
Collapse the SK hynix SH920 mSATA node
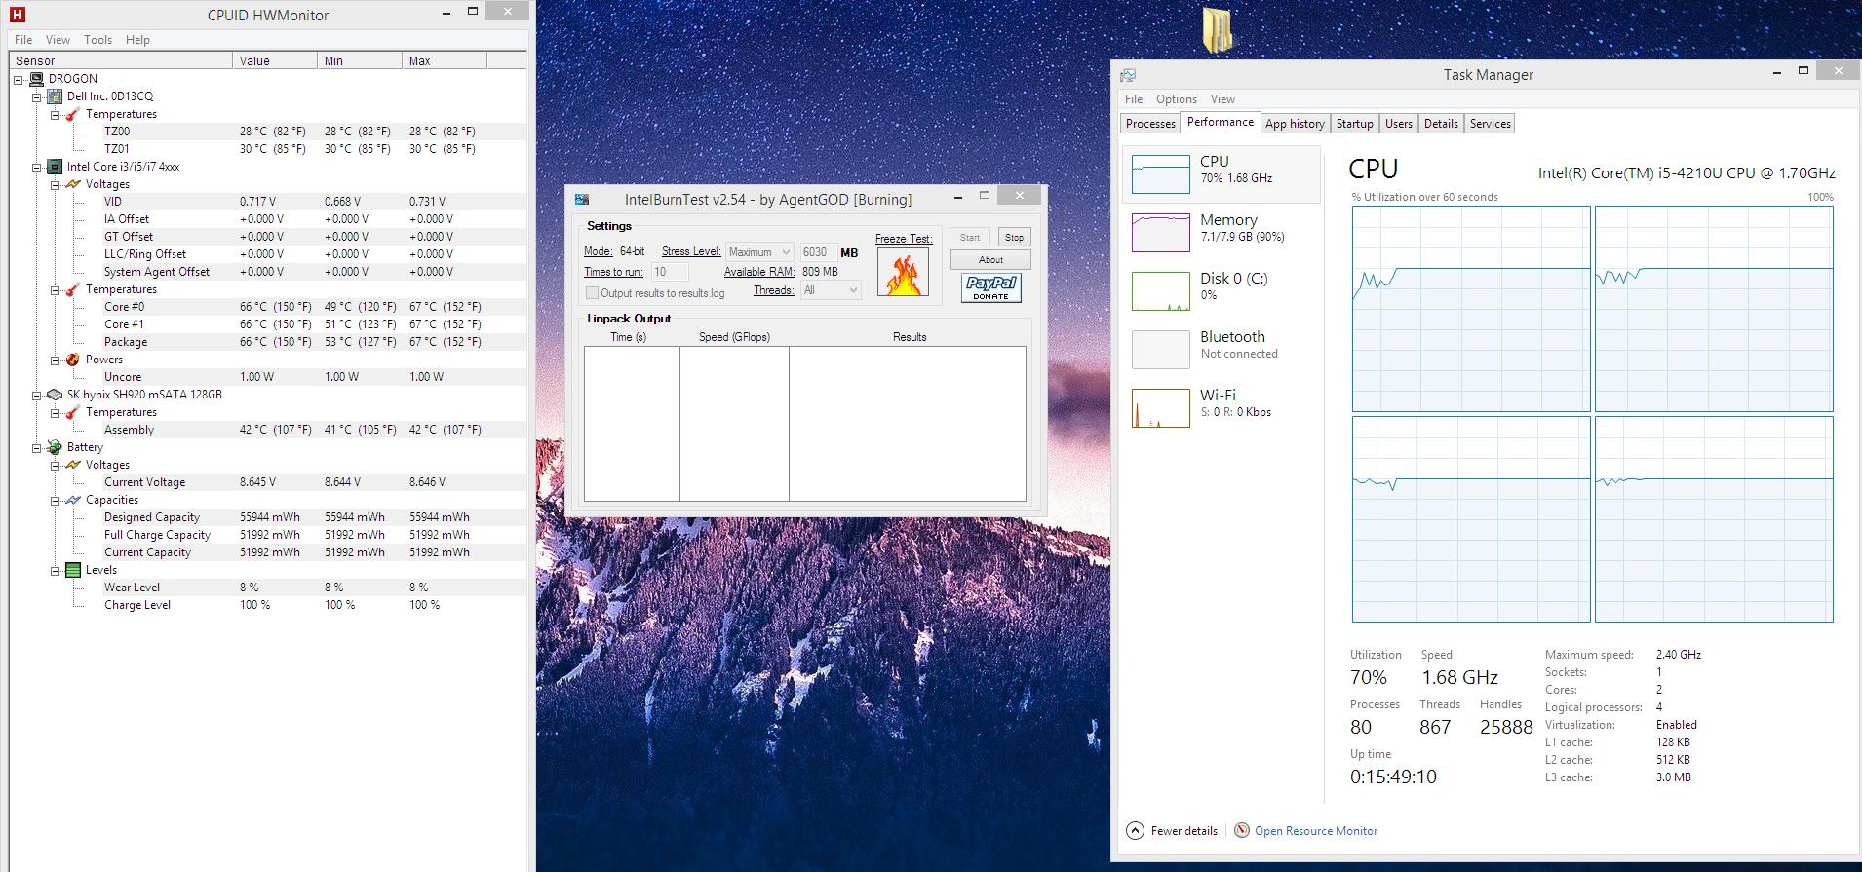37,395
